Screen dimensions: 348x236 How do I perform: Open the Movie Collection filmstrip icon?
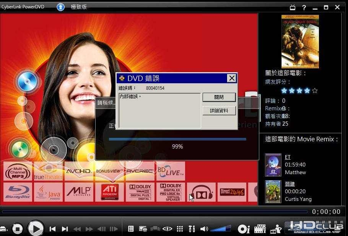[260, 229]
